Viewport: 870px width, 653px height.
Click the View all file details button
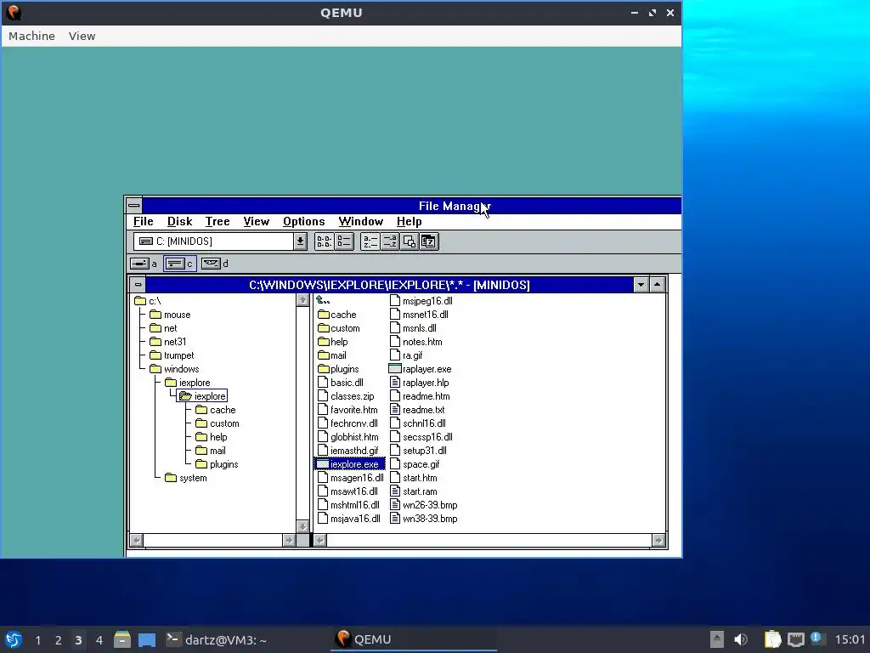344,241
